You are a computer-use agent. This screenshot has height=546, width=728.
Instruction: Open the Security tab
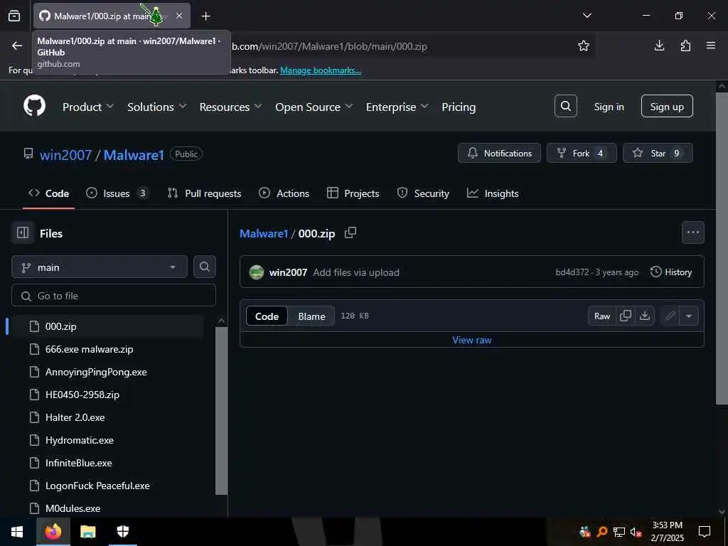(423, 193)
